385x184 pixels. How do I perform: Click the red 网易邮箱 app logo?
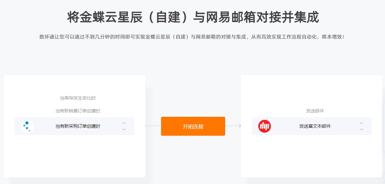point(264,126)
